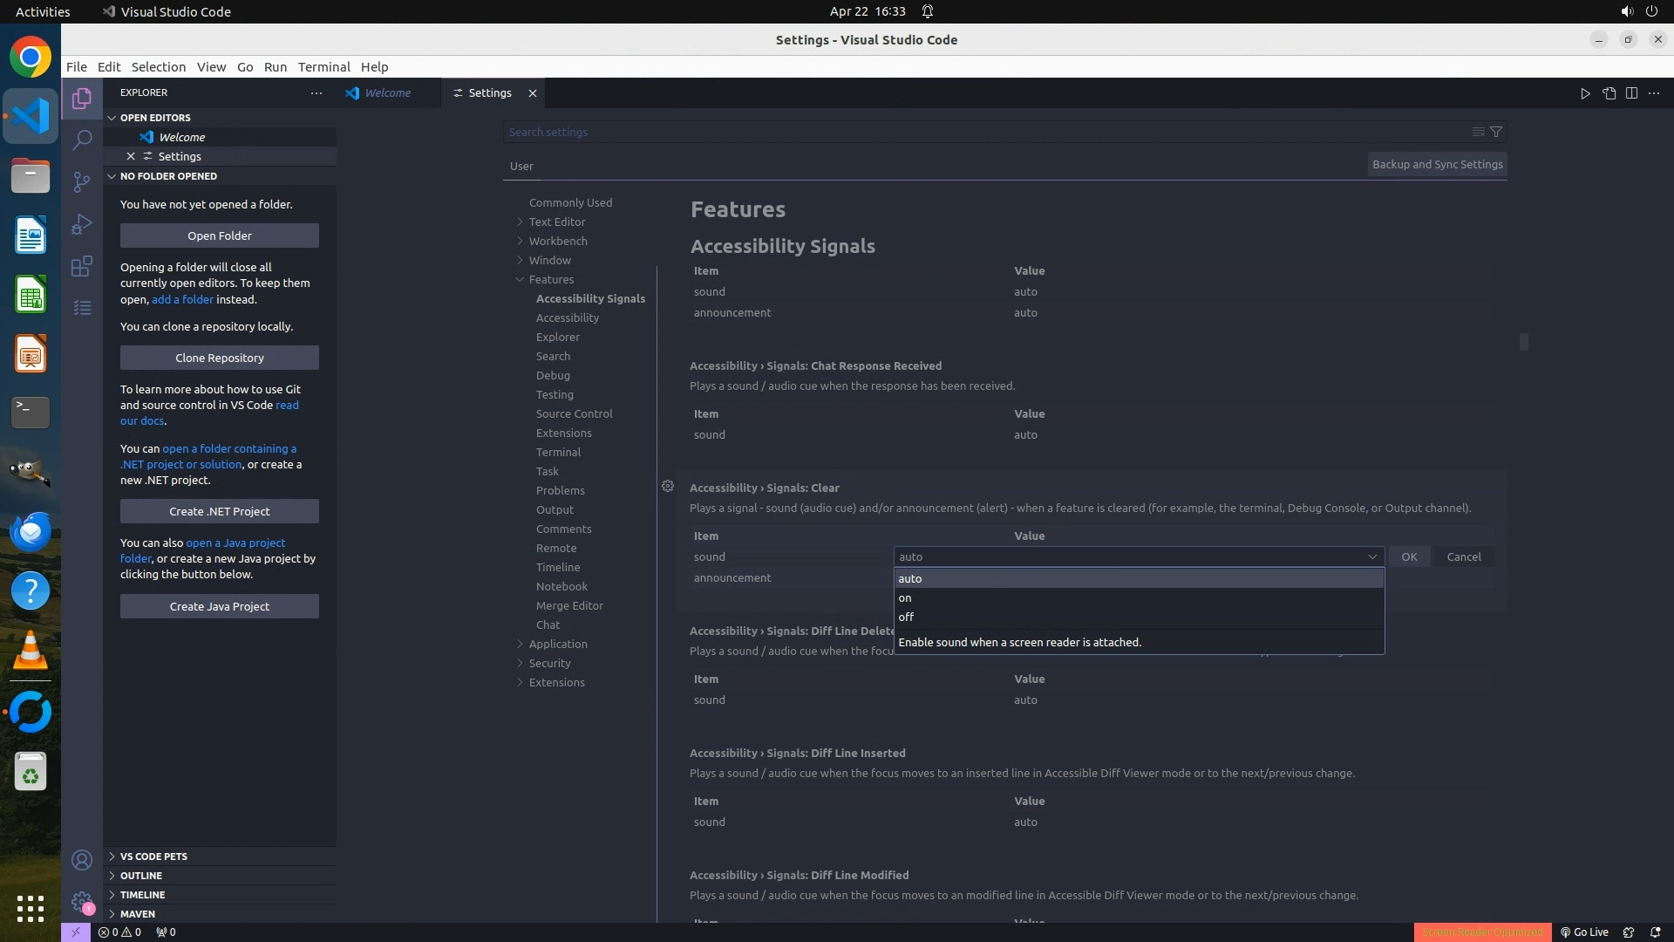Click Open Settings JSON icon
Screen dimensions: 1674x942
[1609, 93]
